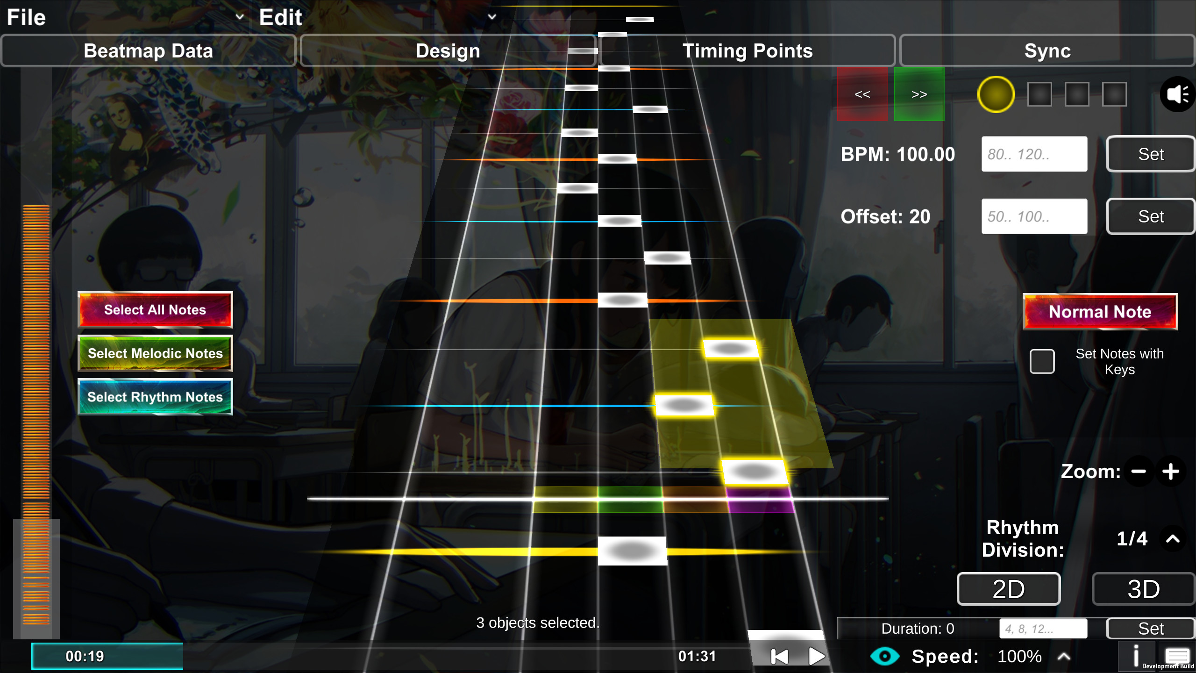Click Select Melodic Notes
Image resolution: width=1196 pixels, height=673 pixels.
tap(155, 353)
